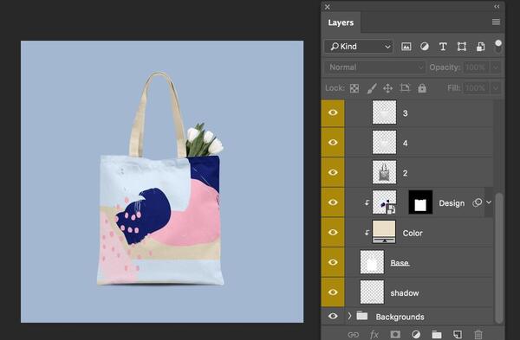Open the Layers panel menu
The image size is (520, 340).
(496, 22)
